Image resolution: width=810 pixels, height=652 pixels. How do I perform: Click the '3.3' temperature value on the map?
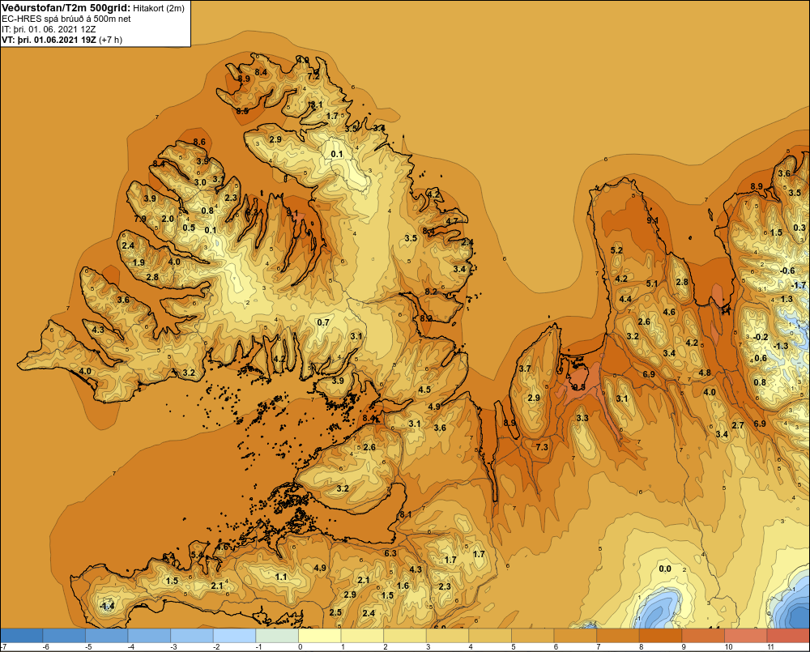click(582, 417)
